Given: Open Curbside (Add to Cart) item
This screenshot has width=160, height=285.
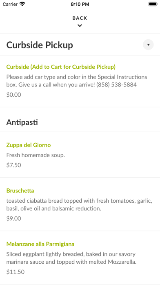Looking at the screenshot, I should [x=61, y=67].
